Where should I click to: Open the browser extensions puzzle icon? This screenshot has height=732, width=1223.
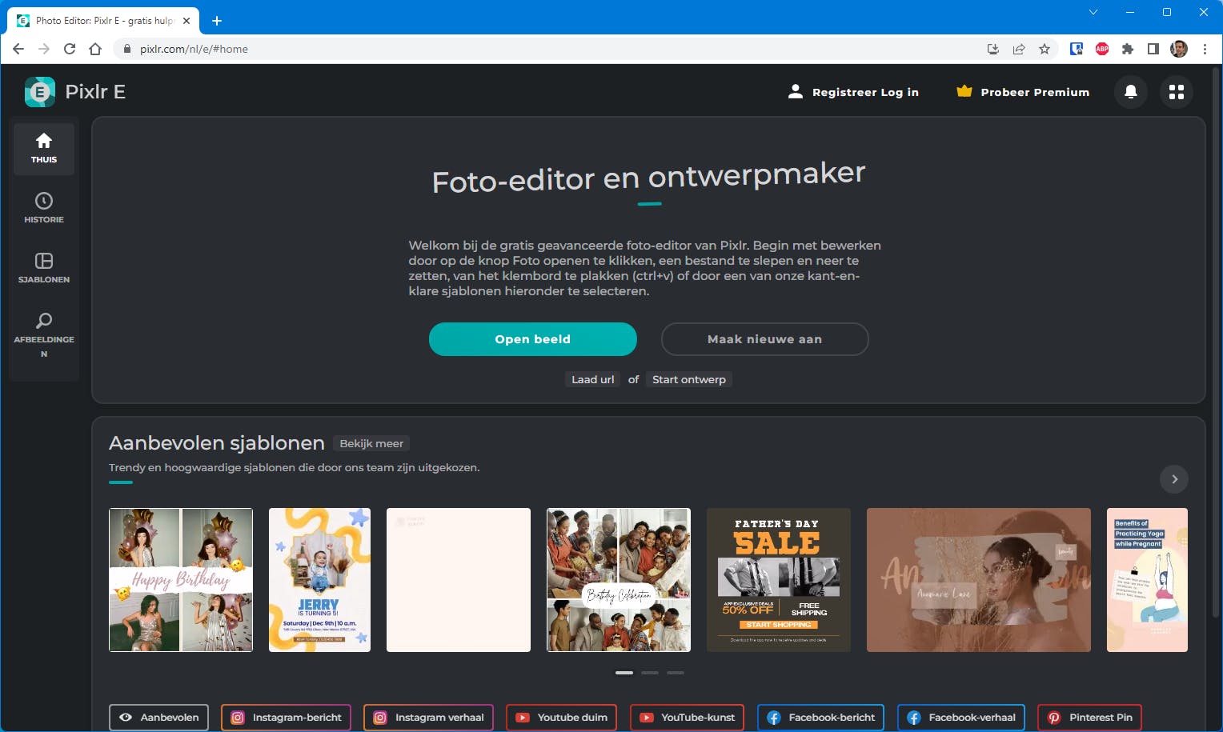pyautogui.click(x=1128, y=49)
